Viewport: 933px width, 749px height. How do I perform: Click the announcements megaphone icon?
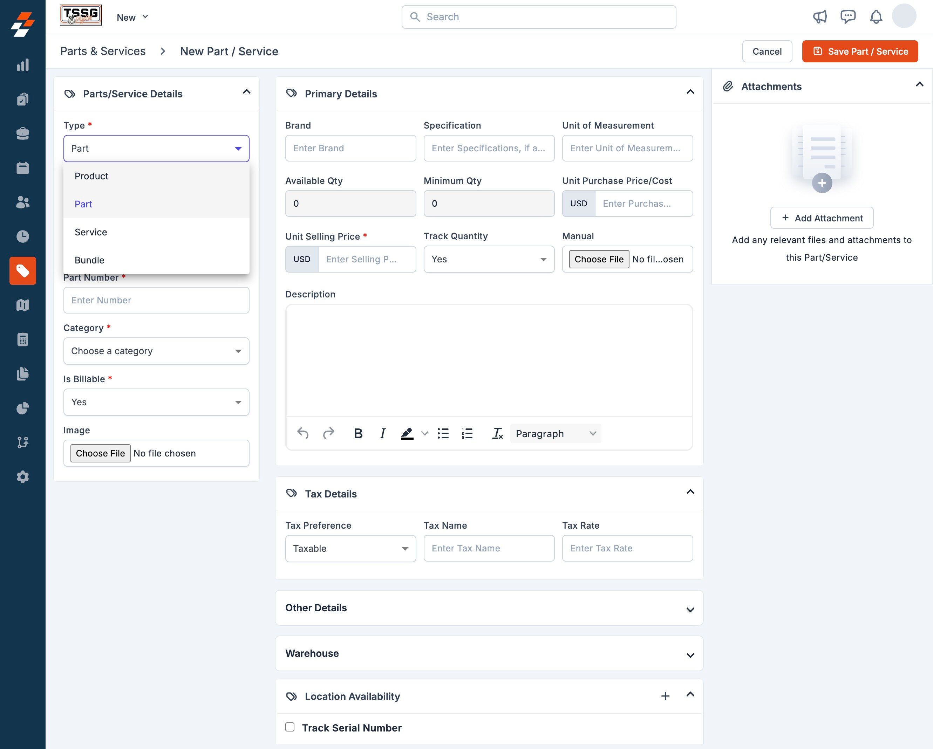tap(820, 17)
